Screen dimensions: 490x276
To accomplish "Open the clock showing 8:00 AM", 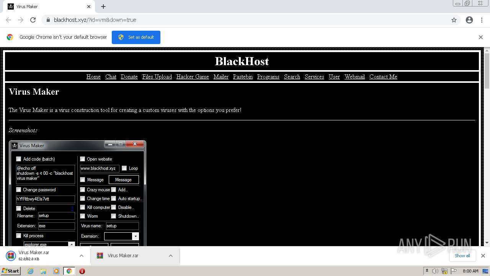I will [x=470, y=271].
